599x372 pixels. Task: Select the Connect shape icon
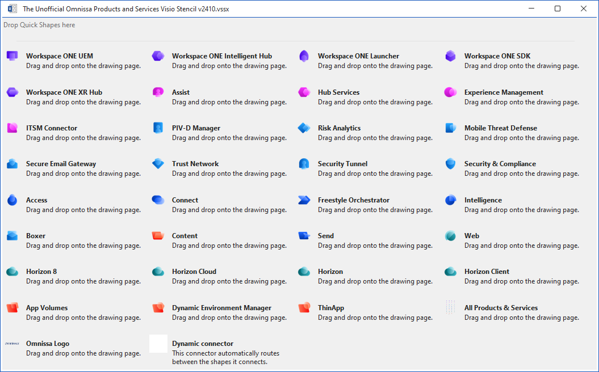(x=158, y=200)
